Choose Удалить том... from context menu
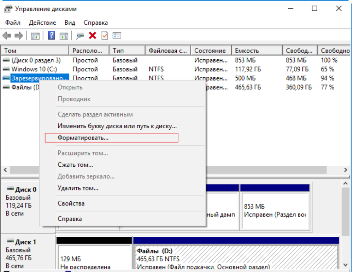Screen dimensions: 353x272 [78, 188]
